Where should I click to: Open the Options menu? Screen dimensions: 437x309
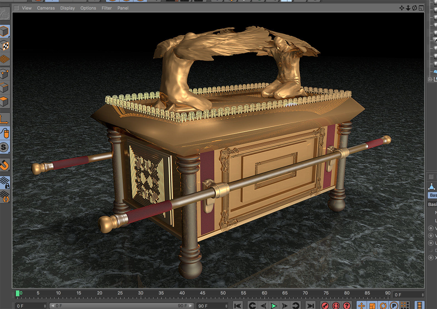click(x=88, y=8)
